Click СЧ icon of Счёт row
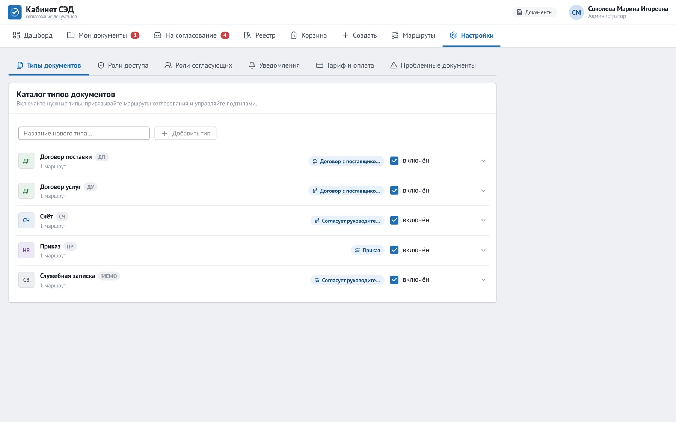 coord(26,220)
